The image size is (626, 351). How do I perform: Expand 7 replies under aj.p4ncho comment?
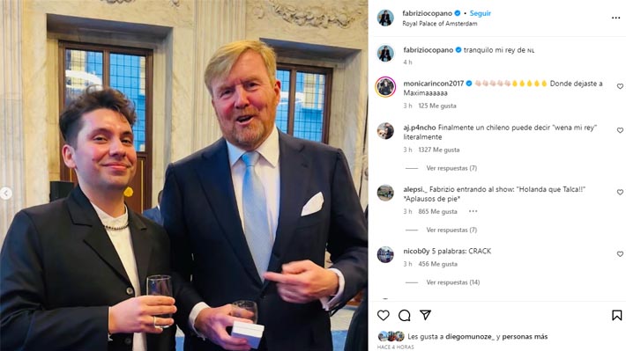click(x=451, y=168)
